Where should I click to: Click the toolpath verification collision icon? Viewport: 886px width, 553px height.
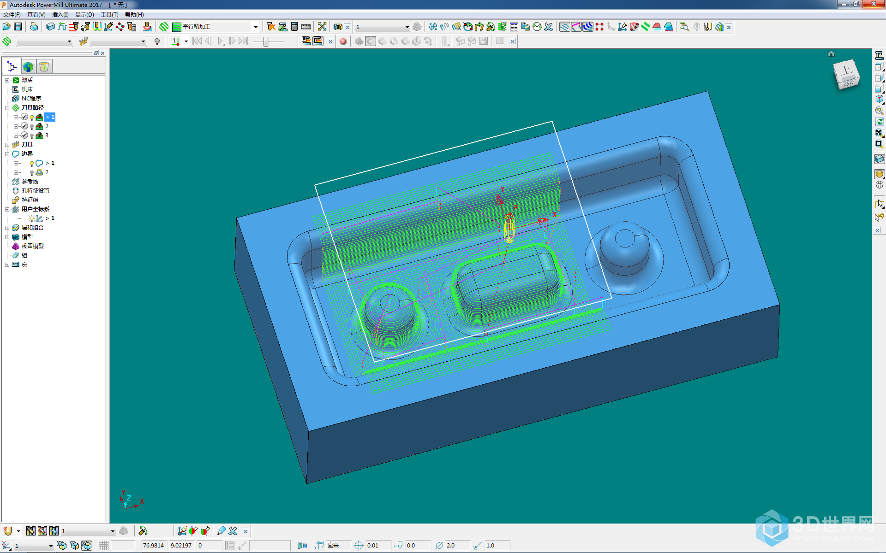point(271,27)
